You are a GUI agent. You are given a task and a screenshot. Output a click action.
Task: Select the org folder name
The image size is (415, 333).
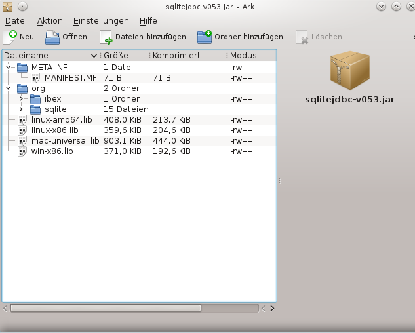click(38, 88)
